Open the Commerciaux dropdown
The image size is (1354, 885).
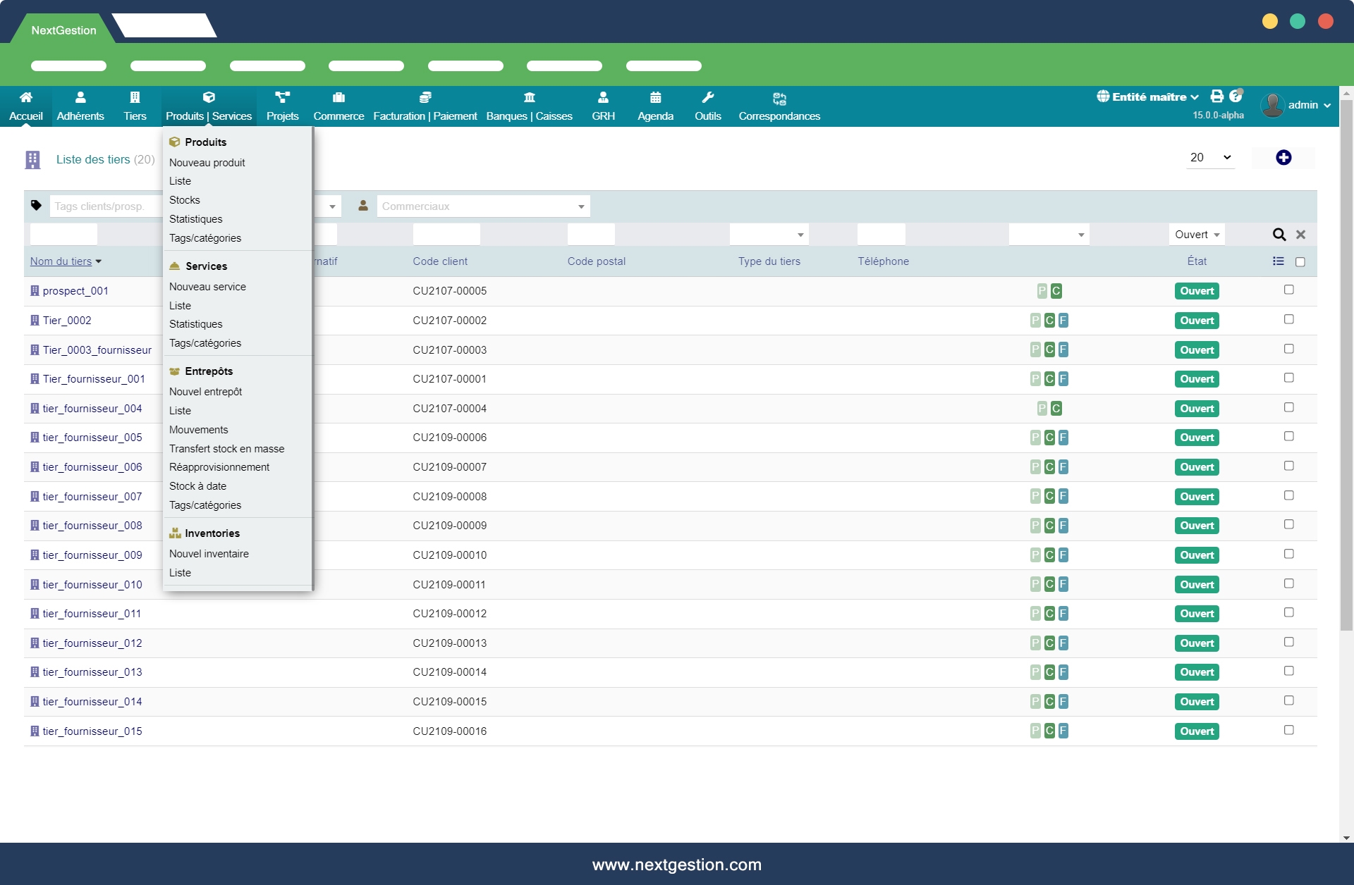pyautogui.click(x=483, y=206)
